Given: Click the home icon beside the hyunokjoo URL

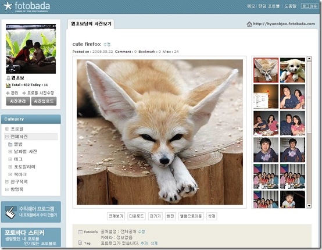Looking at the screenshot, I should tap(249, 24).
